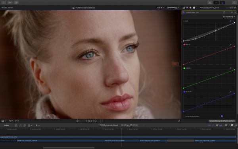Click FCPXRendertest34vs4 timeline title

point(109,125)
